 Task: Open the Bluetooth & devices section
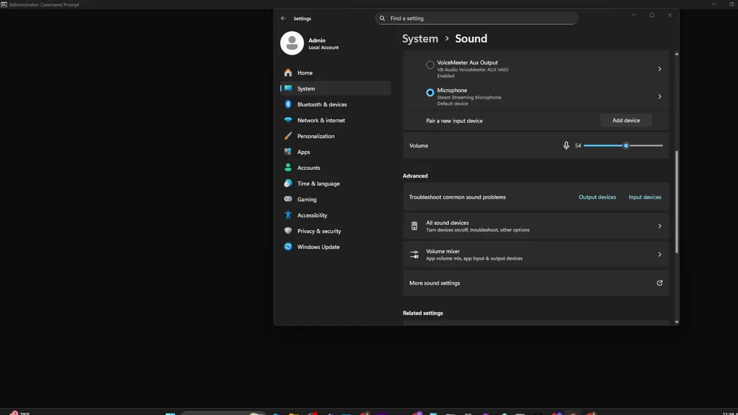[322, 104]
